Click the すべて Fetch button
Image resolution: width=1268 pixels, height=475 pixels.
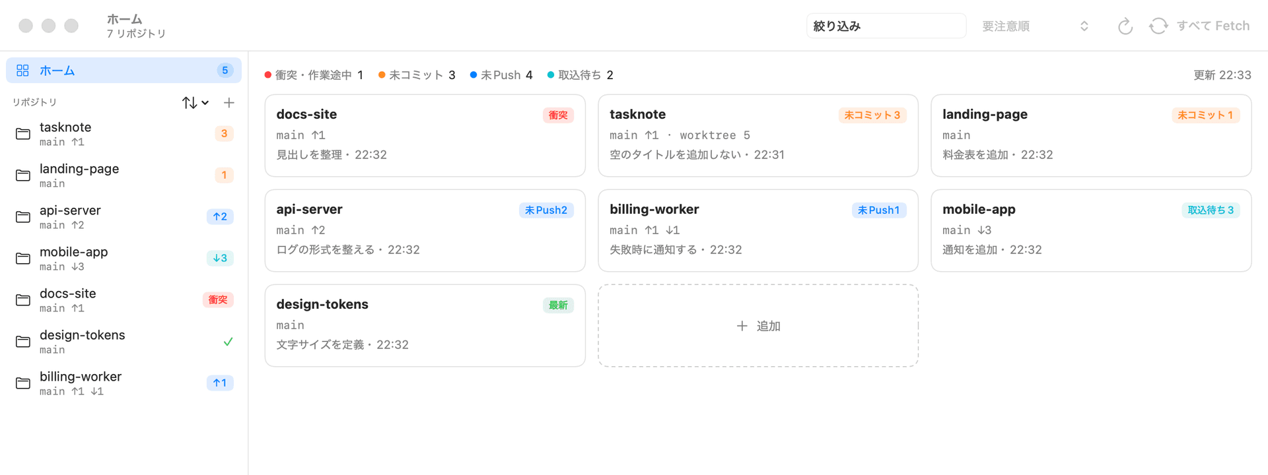point(1199,26)
